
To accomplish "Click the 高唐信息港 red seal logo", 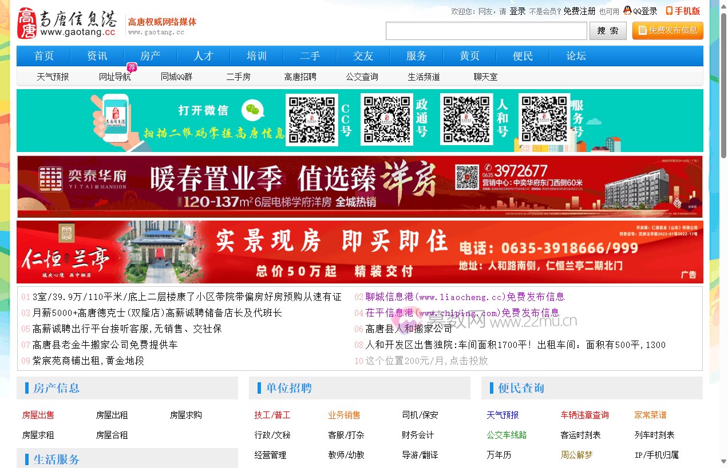I will 27,23.
